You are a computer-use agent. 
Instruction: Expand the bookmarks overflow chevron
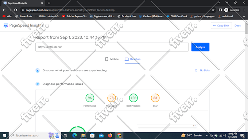tap(244, 16)
